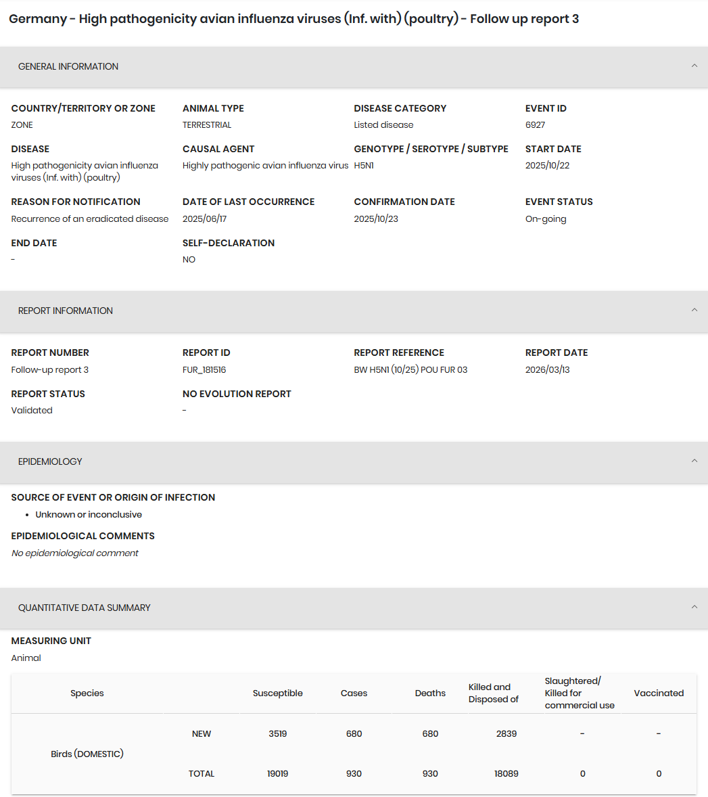The image size is (708, 797).
Task: Click the Killed and Disposed of header
Action: click(x=494, y=693)
